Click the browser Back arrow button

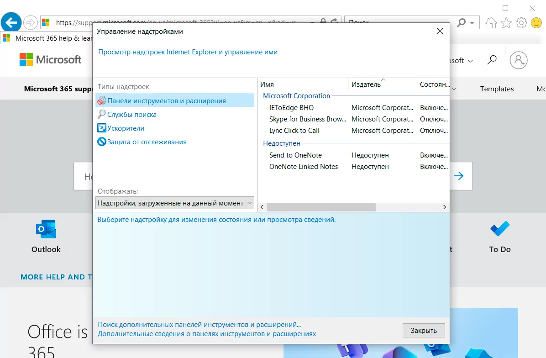(x=11, y=23)
